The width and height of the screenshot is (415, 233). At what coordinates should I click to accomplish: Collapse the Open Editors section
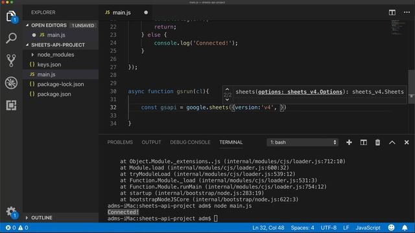[27, 25]
